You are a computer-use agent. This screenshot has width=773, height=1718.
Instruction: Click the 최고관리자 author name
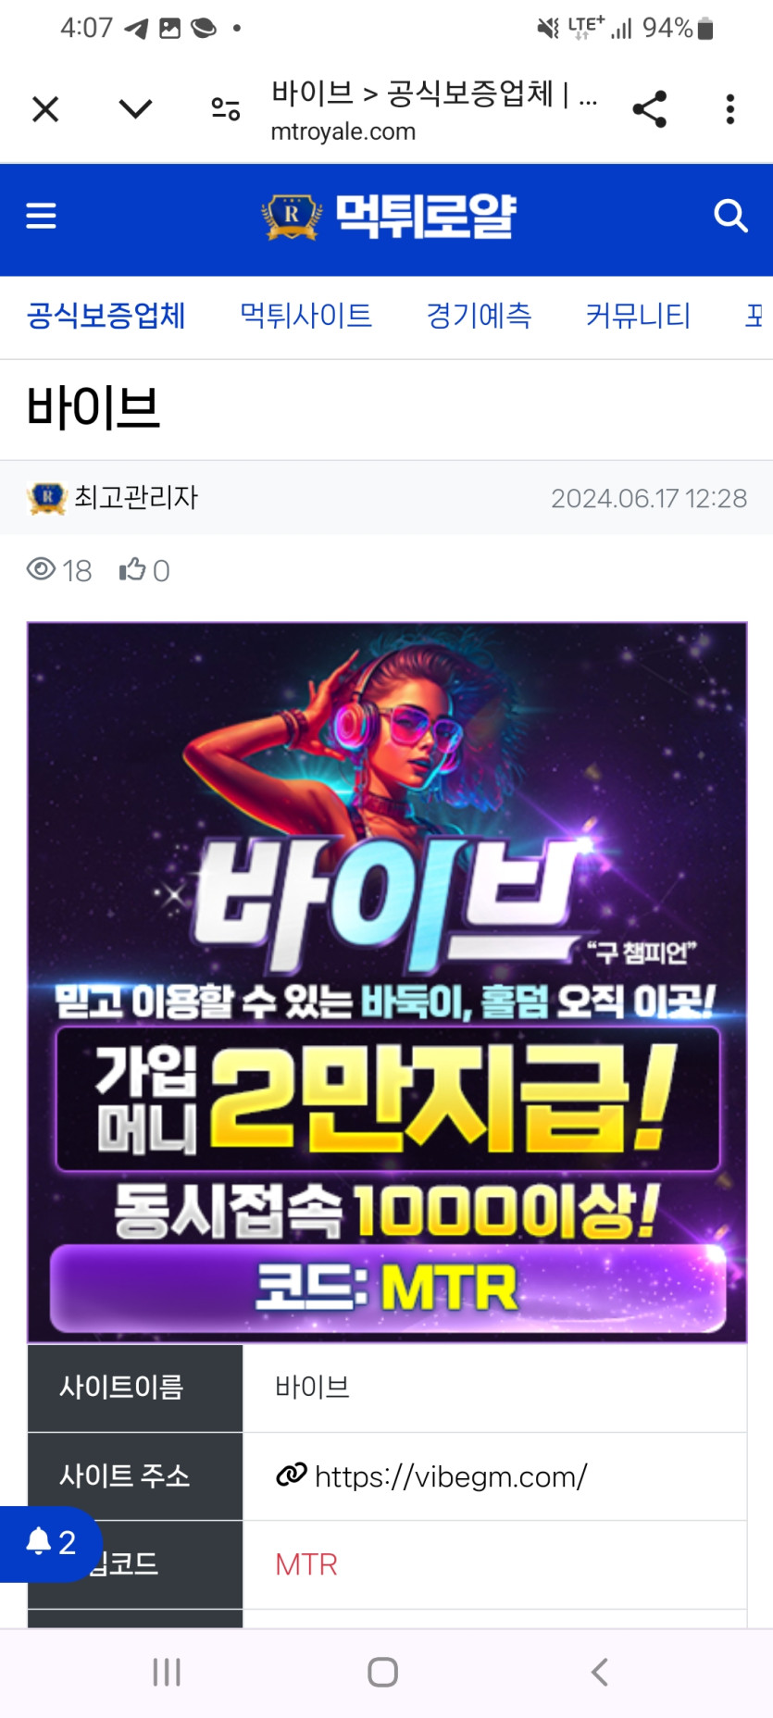coord(136,498)
